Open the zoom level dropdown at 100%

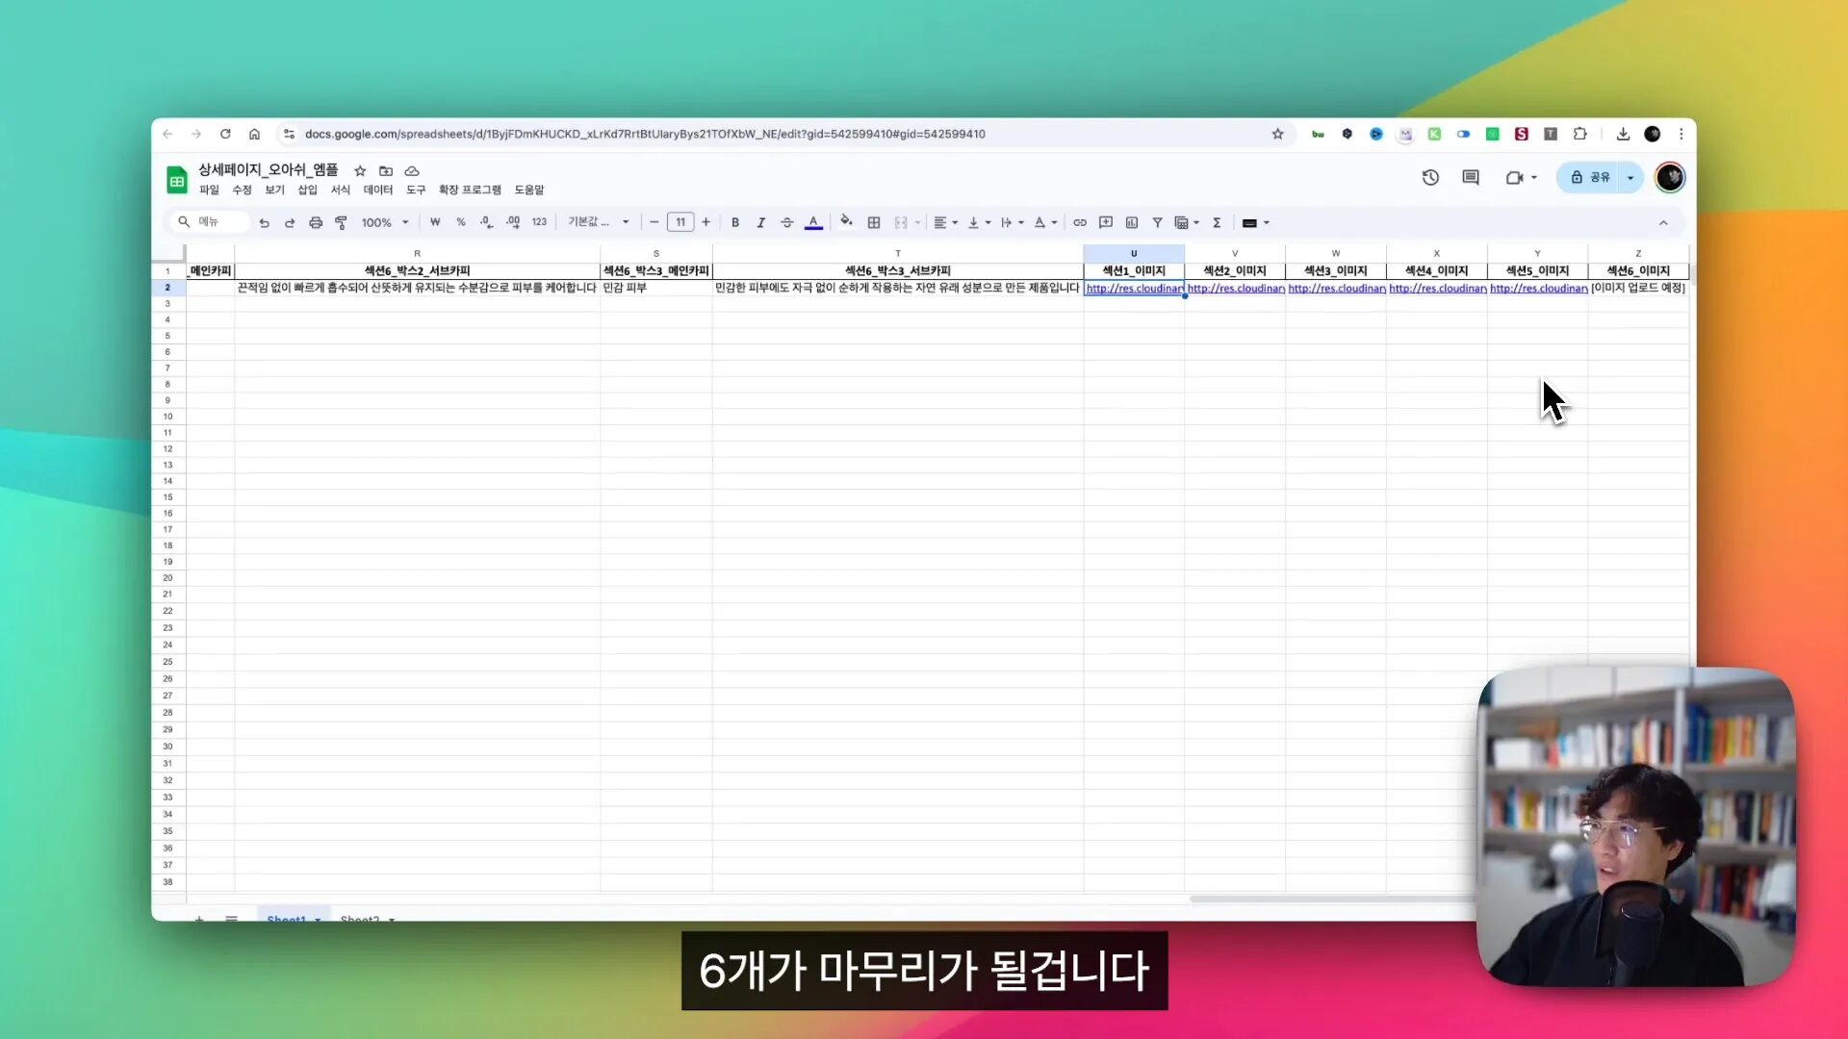tap(385, 222)
